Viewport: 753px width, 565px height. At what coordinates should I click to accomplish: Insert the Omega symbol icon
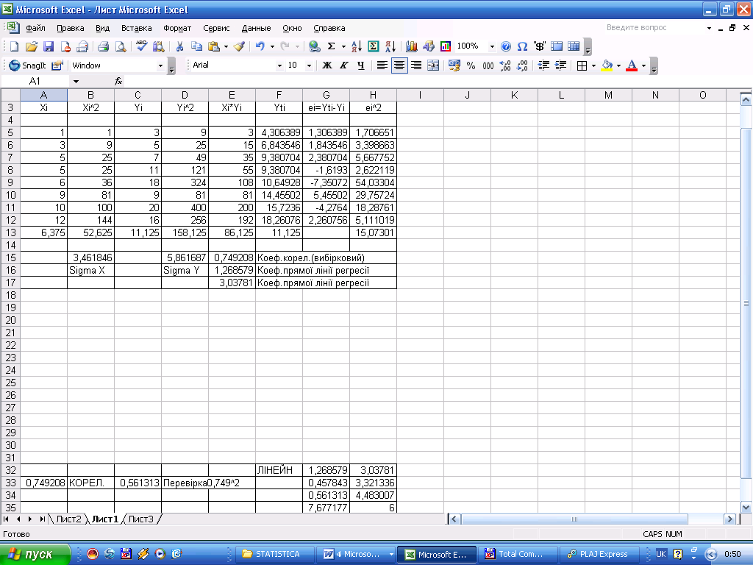click(523, 46)
